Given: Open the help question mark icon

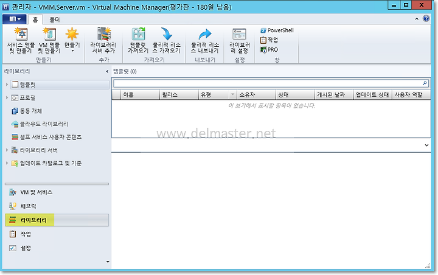Looking at the screenshot, I should coord(426,18).
